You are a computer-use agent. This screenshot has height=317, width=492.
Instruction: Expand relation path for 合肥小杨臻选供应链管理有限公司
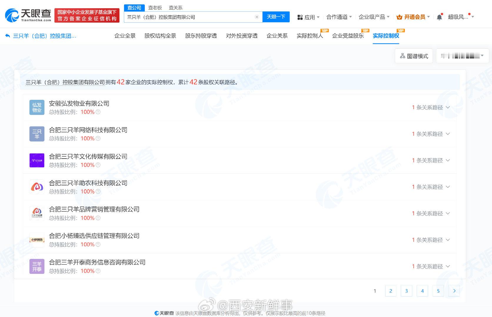tap(431, 240)
